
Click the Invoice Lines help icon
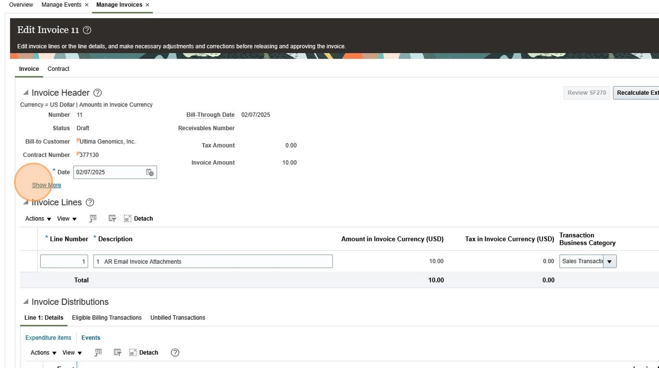click(x=90, y=202)
